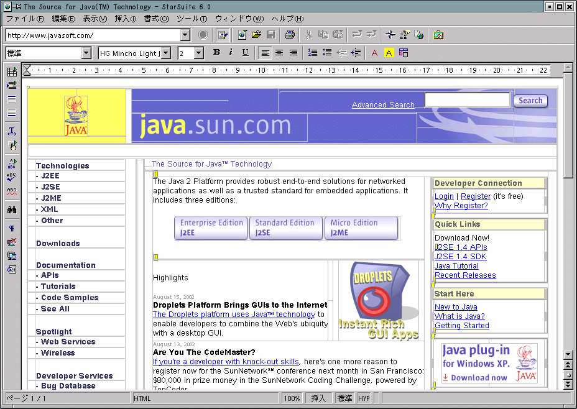Open the 挿入(I) menu
The image size is (577, 409).
click(x=125, y=19)
